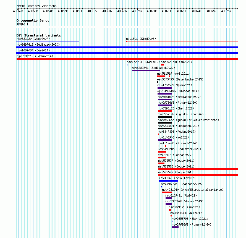Click the nsv6109421 (Wu2021) label

(x=181, y=195)
